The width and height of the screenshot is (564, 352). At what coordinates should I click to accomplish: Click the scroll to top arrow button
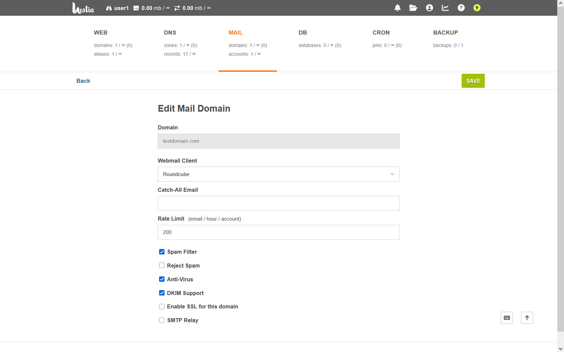[x=527, y=318]
